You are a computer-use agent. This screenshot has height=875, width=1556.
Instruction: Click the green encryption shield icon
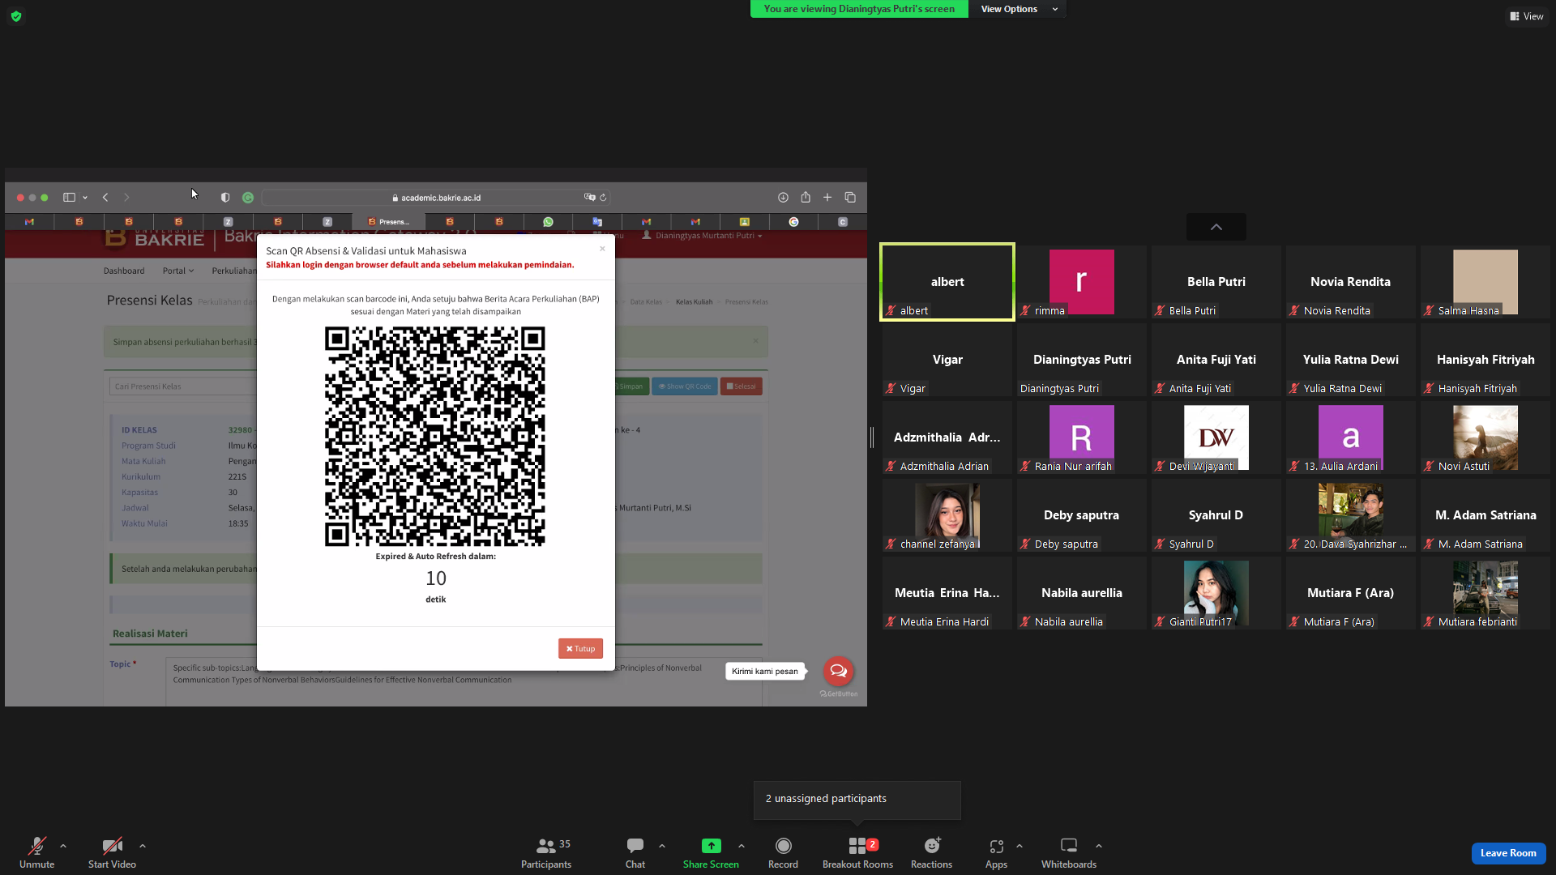tap(16, 16)
